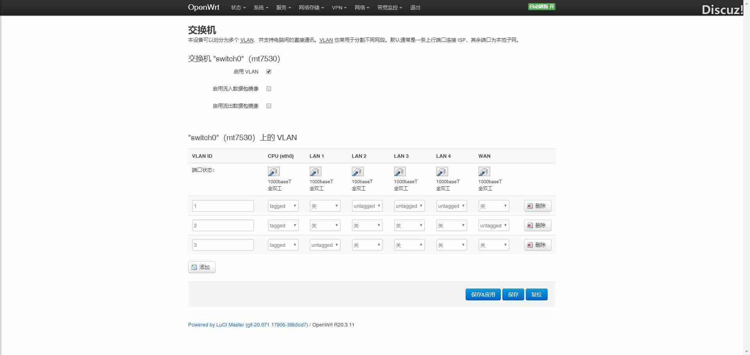Image resolution: width=750 pixels, height=355 pixels.
Task: Open the 网络 menu in navbar
Action: 361,7
